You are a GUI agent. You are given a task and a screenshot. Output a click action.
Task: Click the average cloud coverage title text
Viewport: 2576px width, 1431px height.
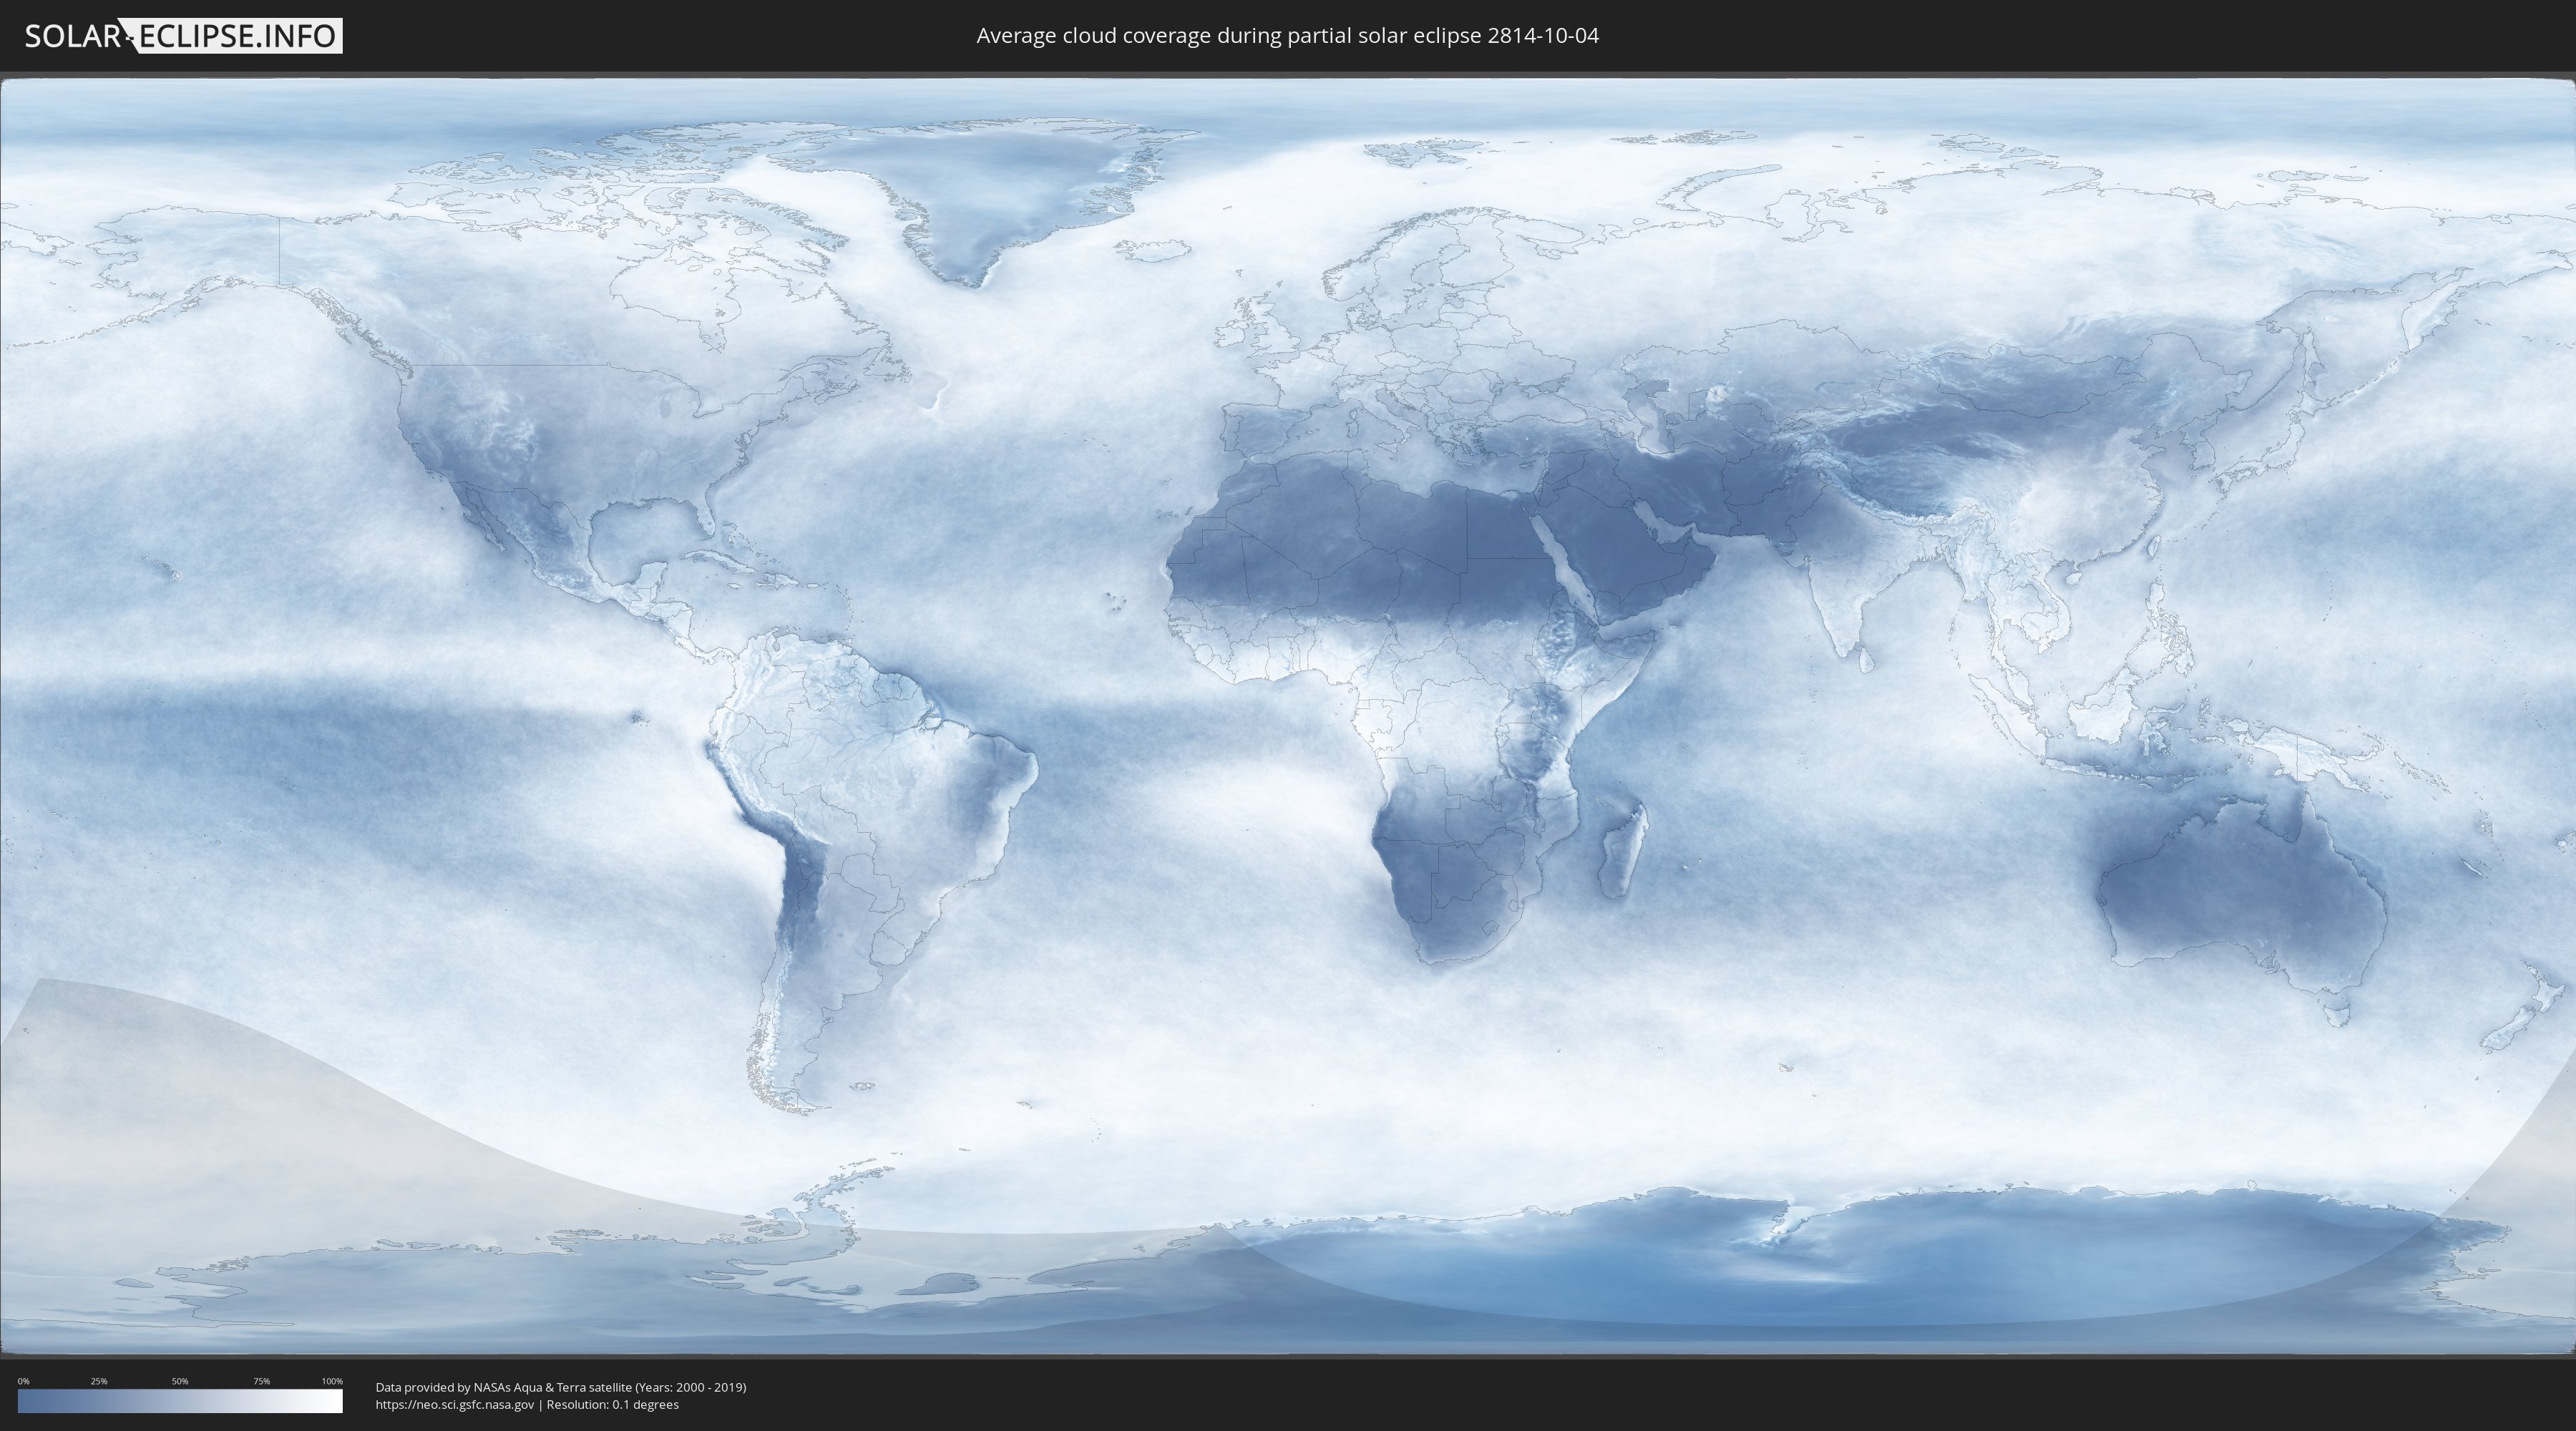1287,36
